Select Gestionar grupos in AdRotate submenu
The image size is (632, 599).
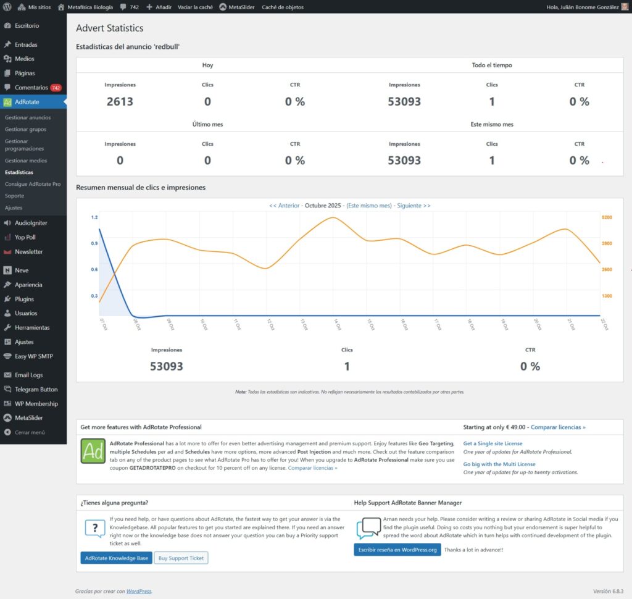point(25,129)
